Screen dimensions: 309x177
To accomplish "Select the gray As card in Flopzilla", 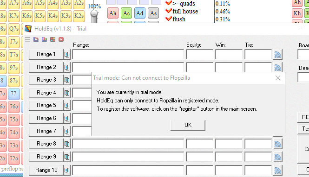I will pos(153,13).
